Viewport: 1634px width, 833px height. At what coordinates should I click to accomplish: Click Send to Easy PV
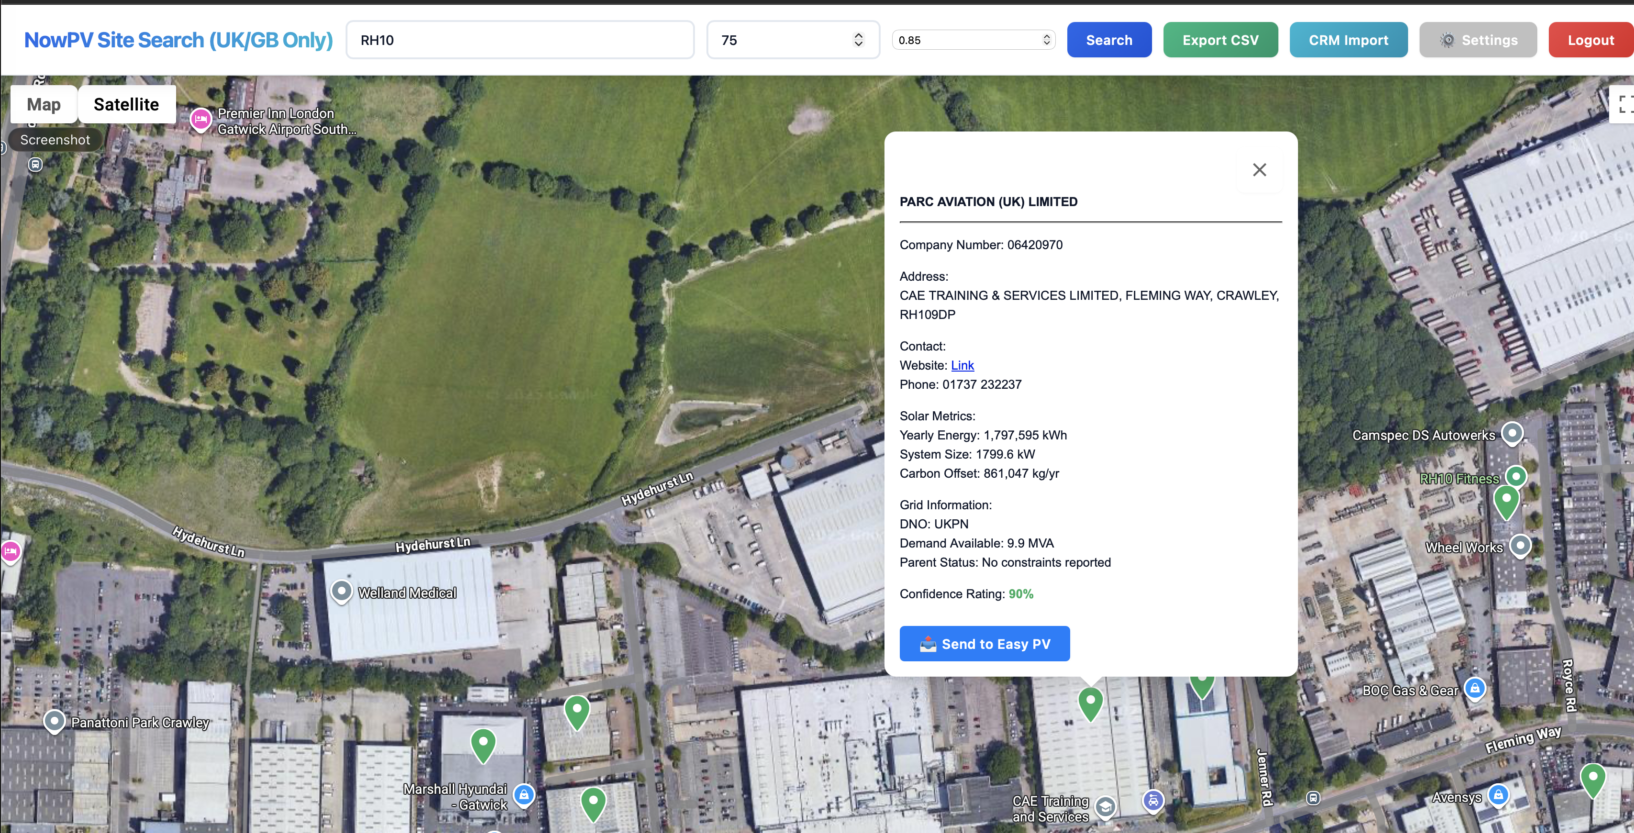point(984,644)
